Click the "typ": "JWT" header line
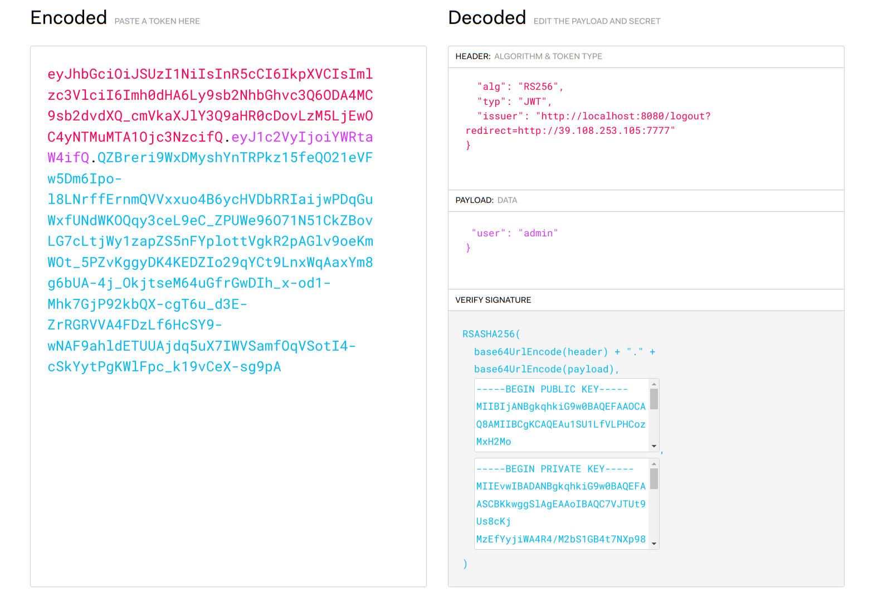The image size is (873, 600). (514, 101)
